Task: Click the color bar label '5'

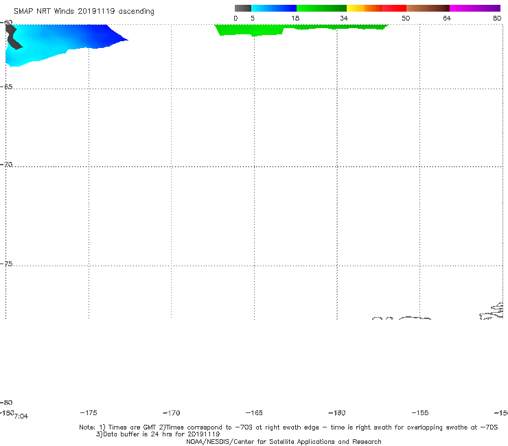Action: pyautogui.click(x=253, y=18)
